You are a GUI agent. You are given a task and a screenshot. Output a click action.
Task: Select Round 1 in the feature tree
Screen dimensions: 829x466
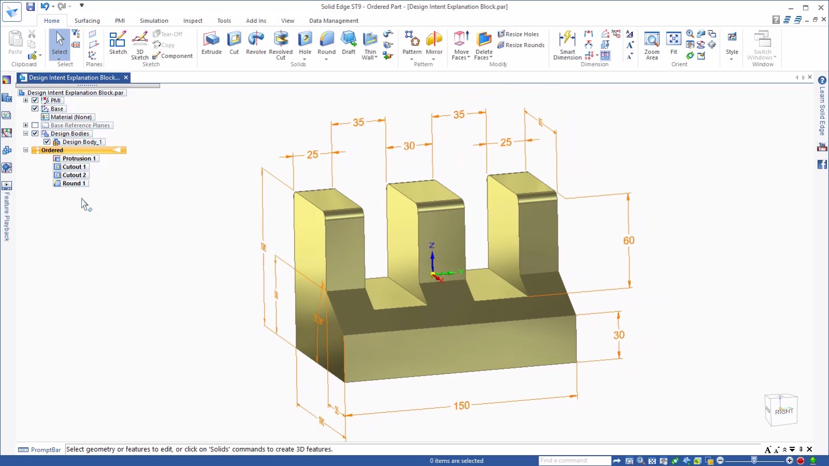pyautogui.click(x=74, y=183)
